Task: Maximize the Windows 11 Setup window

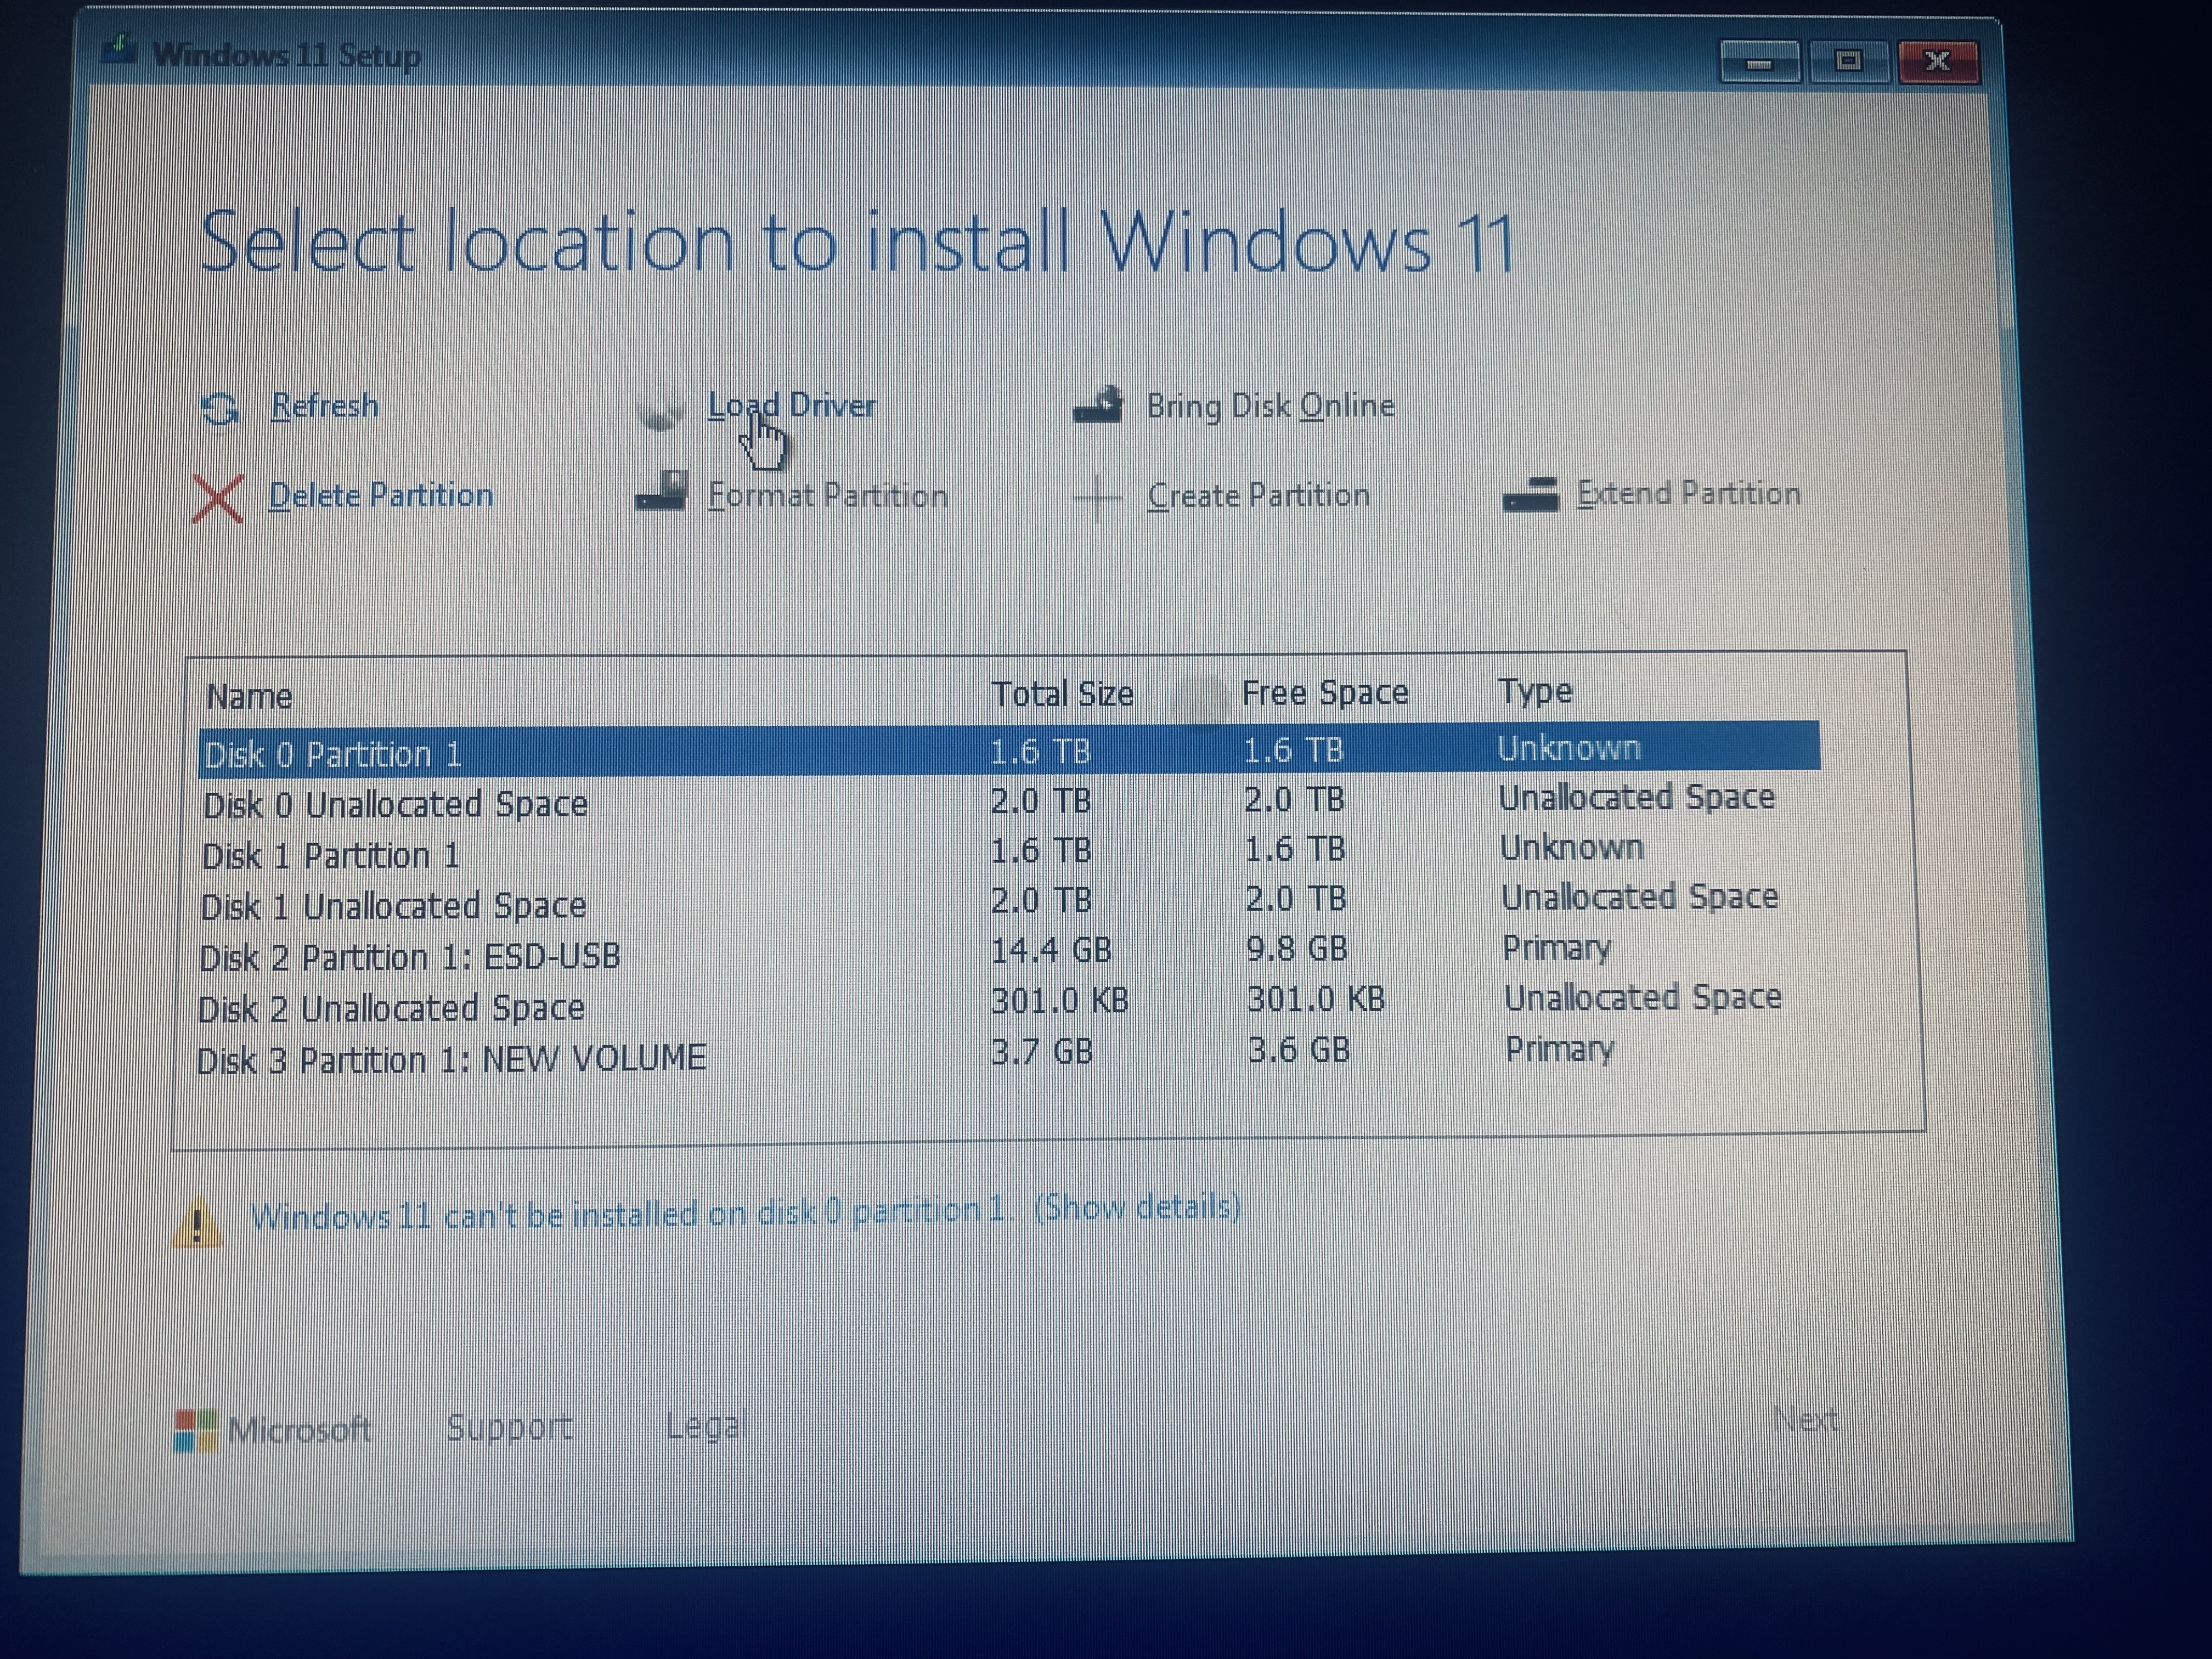Action: point(1848,62)
